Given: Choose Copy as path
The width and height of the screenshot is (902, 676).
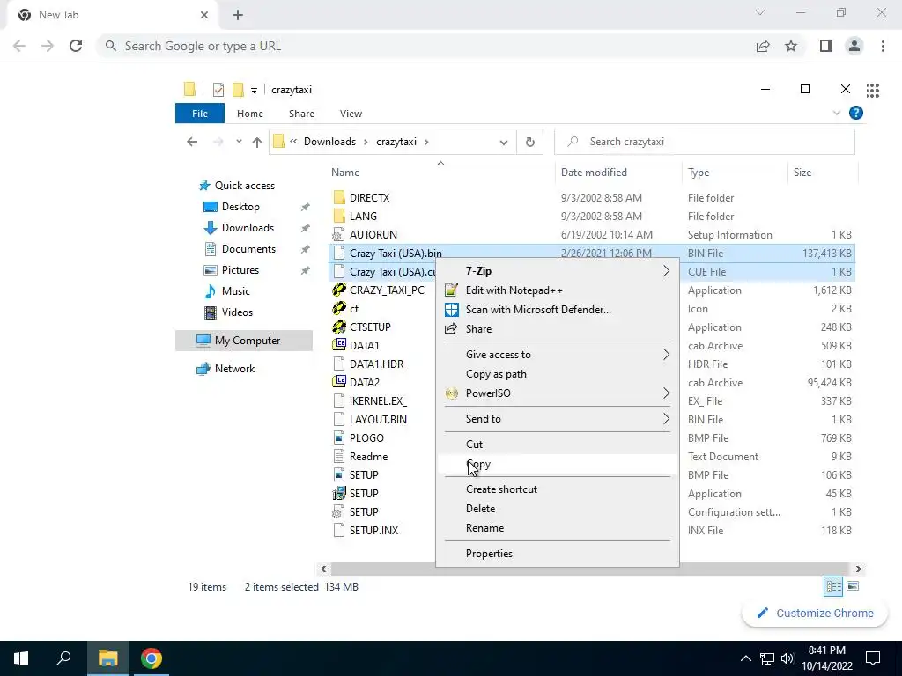Looking at the screenshot, I should click(558, 374).
